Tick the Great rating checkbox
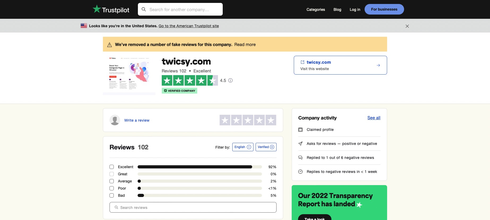 112,174
